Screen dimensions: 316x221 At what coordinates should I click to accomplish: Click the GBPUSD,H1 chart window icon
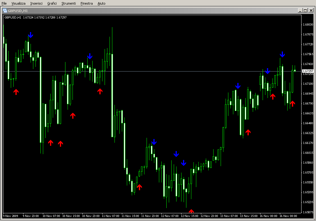(5, 11)
